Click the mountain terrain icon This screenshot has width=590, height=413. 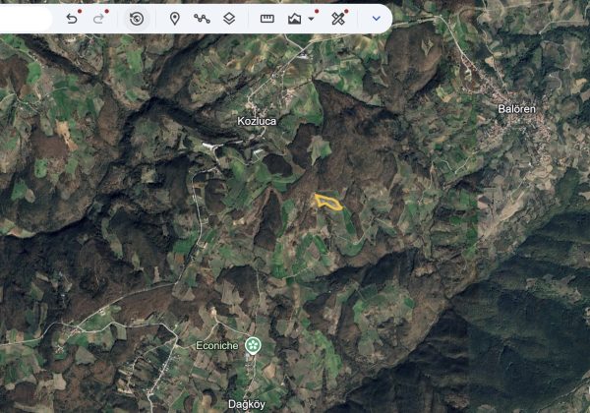[294, 19]
